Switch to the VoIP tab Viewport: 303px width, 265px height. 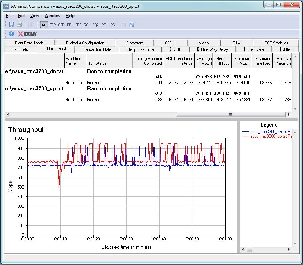click(x=175, y=49)
